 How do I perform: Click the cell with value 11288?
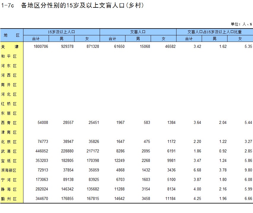[x=120, y=189]
